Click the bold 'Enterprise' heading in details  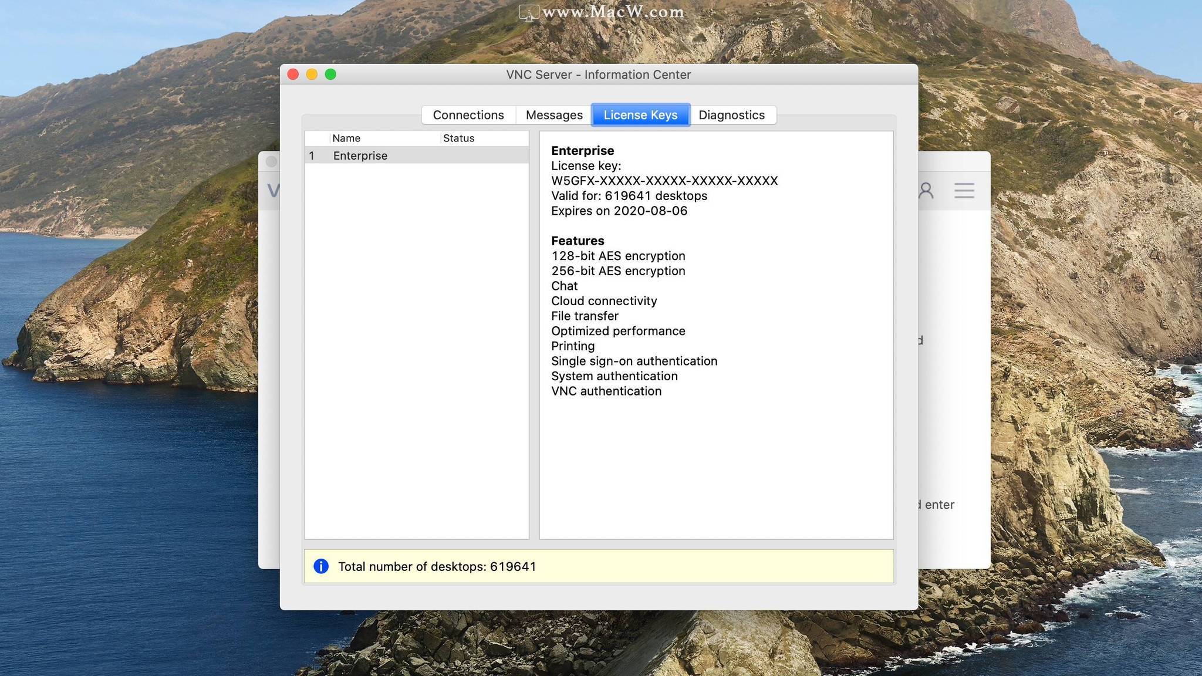click(x=582, y=151)
